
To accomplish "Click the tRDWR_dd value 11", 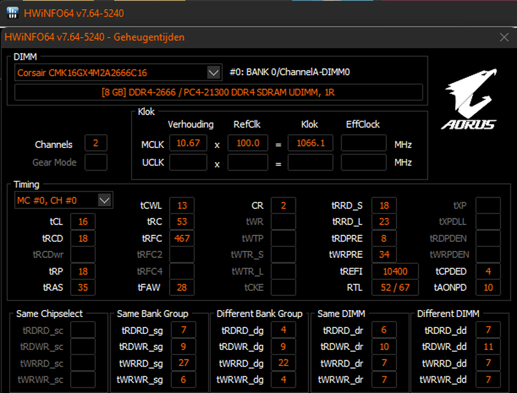I will click(488, 347).
